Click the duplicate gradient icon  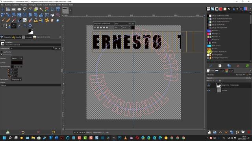coord(229,66)
